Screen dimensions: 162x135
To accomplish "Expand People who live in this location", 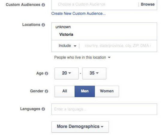I will [82, 57].
